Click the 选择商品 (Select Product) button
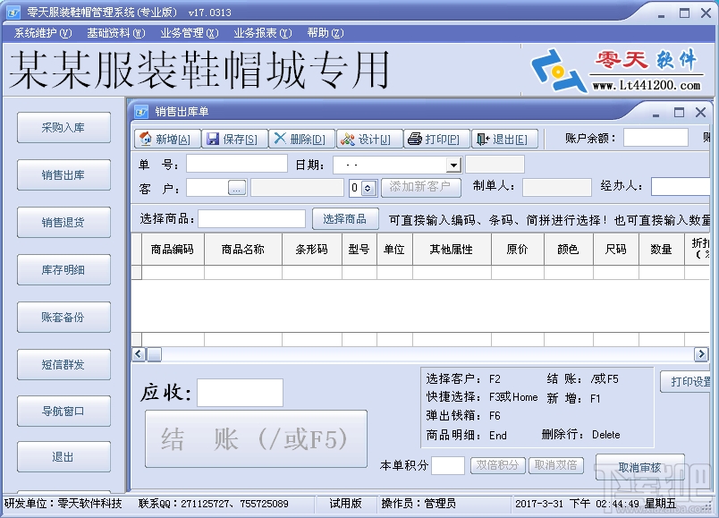This screenshot has width=719, height=518. click(x=345, y=218)
